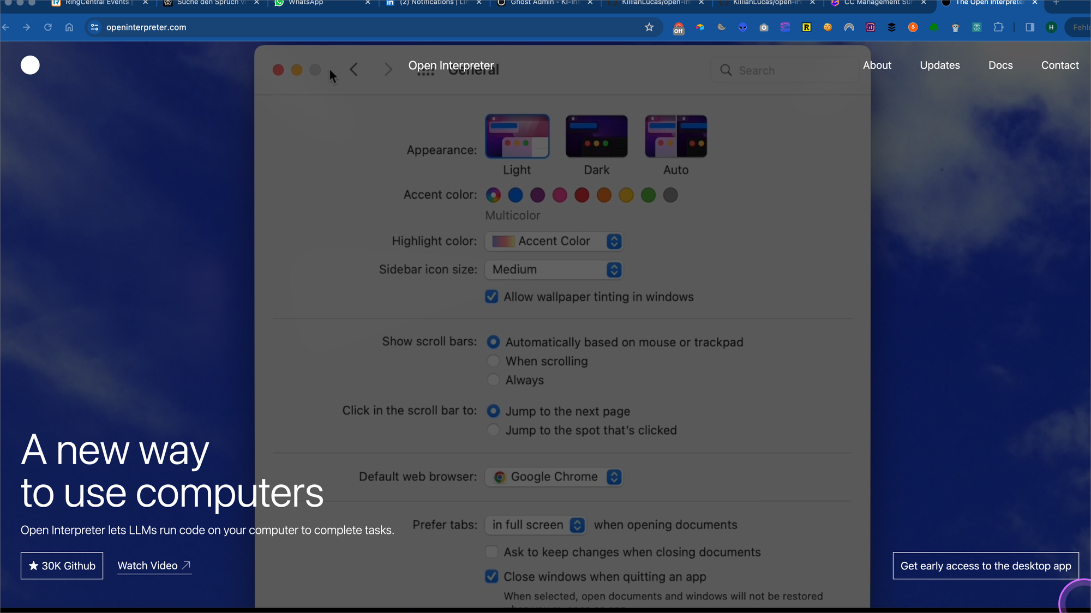The height and width of the screenshot is (613, 1091).
Task: Open the browser home page icon
Action: tap(69, 27)
